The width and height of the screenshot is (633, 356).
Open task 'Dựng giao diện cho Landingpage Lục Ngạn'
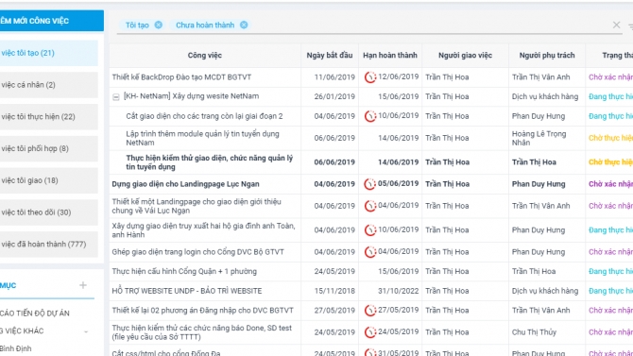(185, 184)
